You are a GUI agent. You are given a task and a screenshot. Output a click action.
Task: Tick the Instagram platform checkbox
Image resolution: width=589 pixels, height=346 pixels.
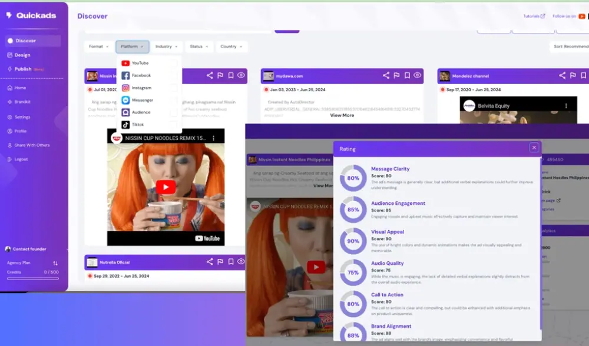point(173,88)
